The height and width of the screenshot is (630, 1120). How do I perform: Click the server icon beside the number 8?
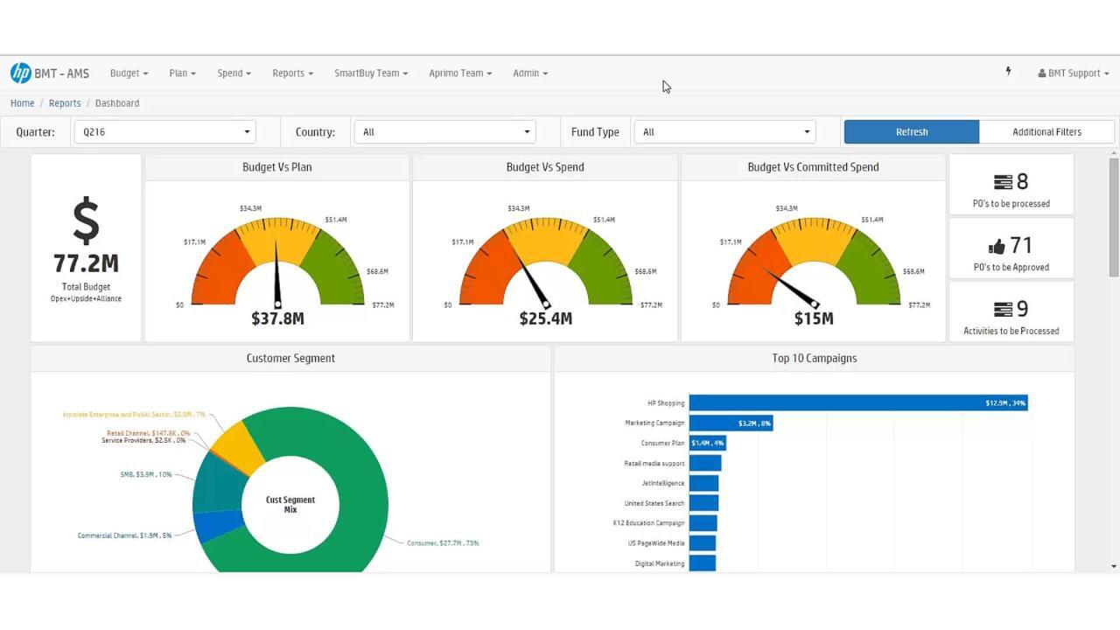tap(1003, 182)
